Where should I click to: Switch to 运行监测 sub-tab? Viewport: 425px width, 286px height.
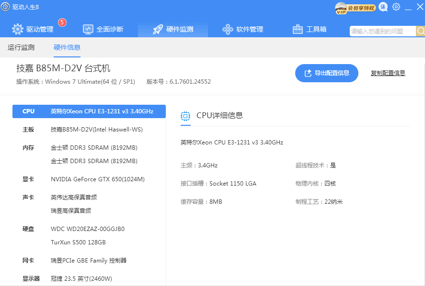click(21, 47)
